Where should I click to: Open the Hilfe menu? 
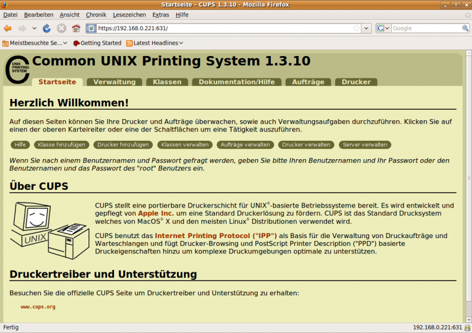tap(182, 15)
